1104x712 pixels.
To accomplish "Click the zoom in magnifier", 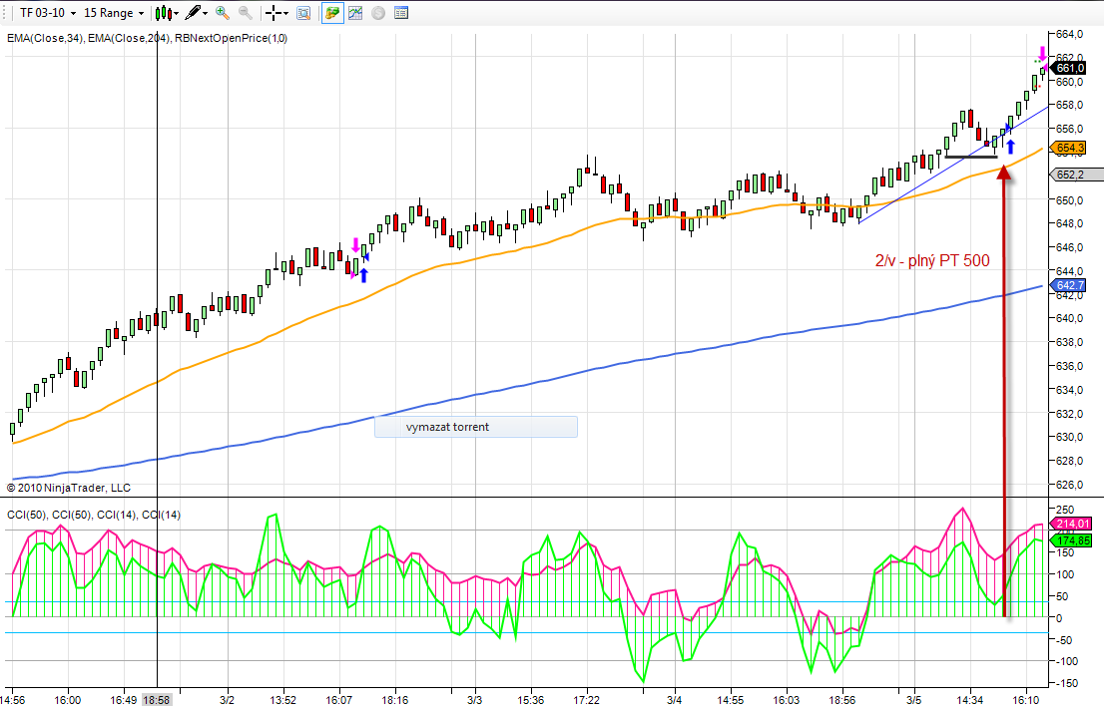I will [x=223, y=13].
